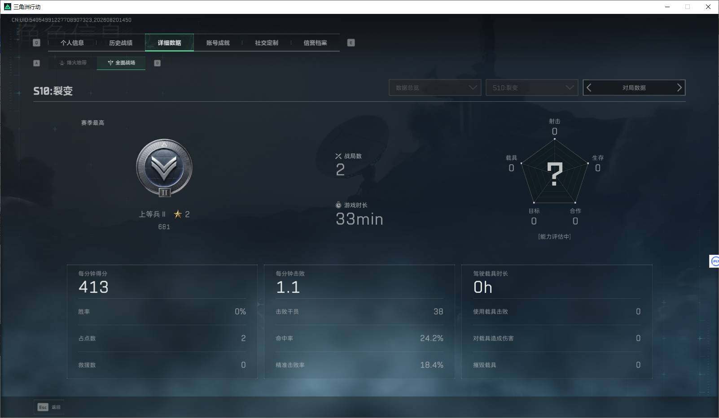Minimize the 三角洲行动 window

[667, 7]
